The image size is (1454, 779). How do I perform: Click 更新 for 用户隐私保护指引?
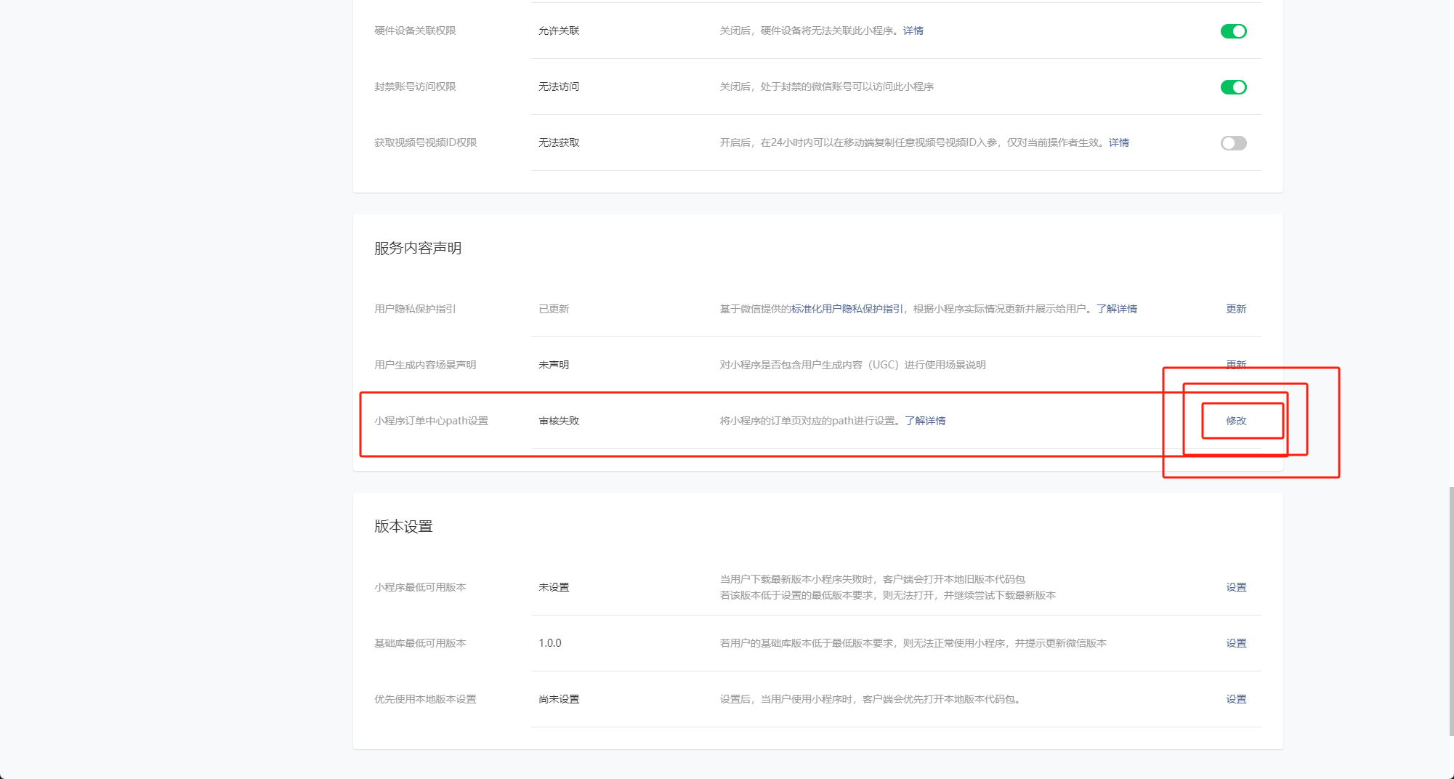(1236, 309)
